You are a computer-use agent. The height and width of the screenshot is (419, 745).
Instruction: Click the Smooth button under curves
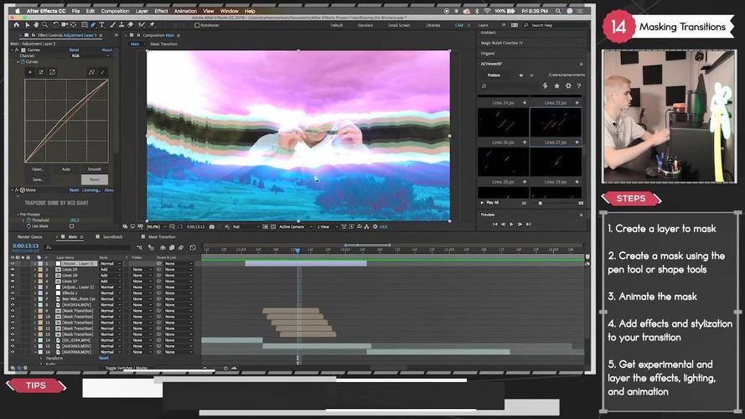(x=94, y=169)
